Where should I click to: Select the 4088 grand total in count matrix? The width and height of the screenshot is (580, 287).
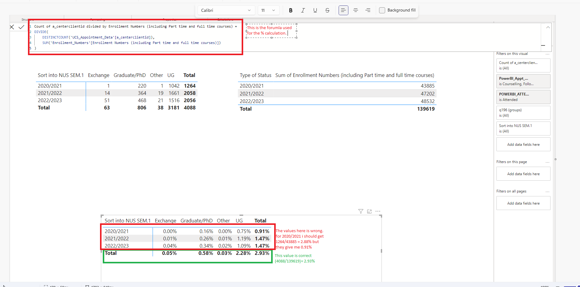tap(190, 108)
